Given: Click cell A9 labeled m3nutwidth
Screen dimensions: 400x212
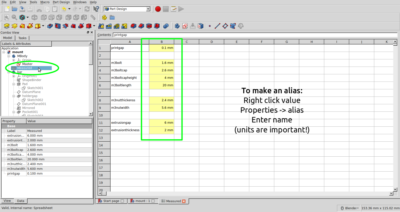Looking at the screenshot, I should pos(130,108).
